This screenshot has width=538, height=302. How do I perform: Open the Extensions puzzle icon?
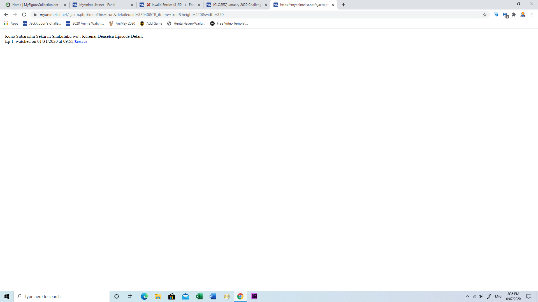coord(514,15)
